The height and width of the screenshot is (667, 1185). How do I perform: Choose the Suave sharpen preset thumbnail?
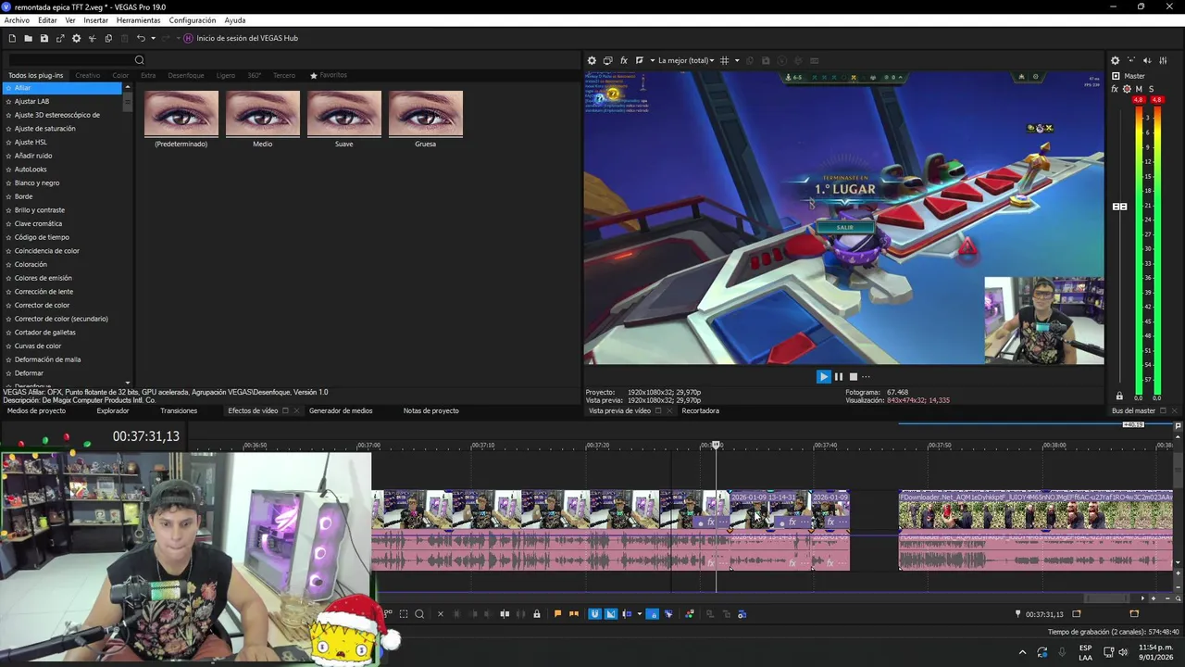(x=344, y=114)
